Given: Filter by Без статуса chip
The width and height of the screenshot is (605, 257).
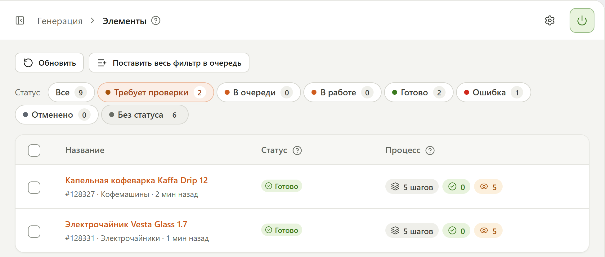Looking at the screenshot, I should click(x=145, y=115).
